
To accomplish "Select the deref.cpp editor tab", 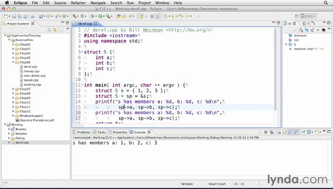I will click(x=85, y=24).
